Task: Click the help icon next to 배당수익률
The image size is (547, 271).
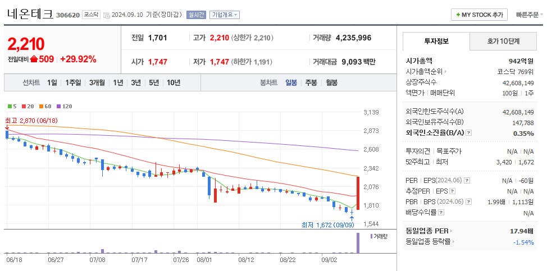Action: tap(441, 212)
